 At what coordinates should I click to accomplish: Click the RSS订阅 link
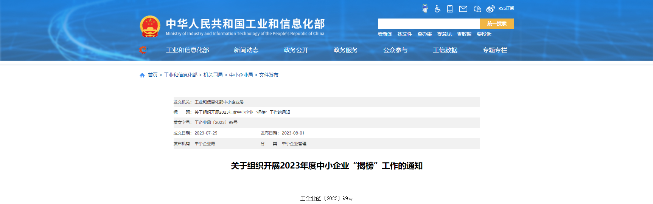pos(506,8)
